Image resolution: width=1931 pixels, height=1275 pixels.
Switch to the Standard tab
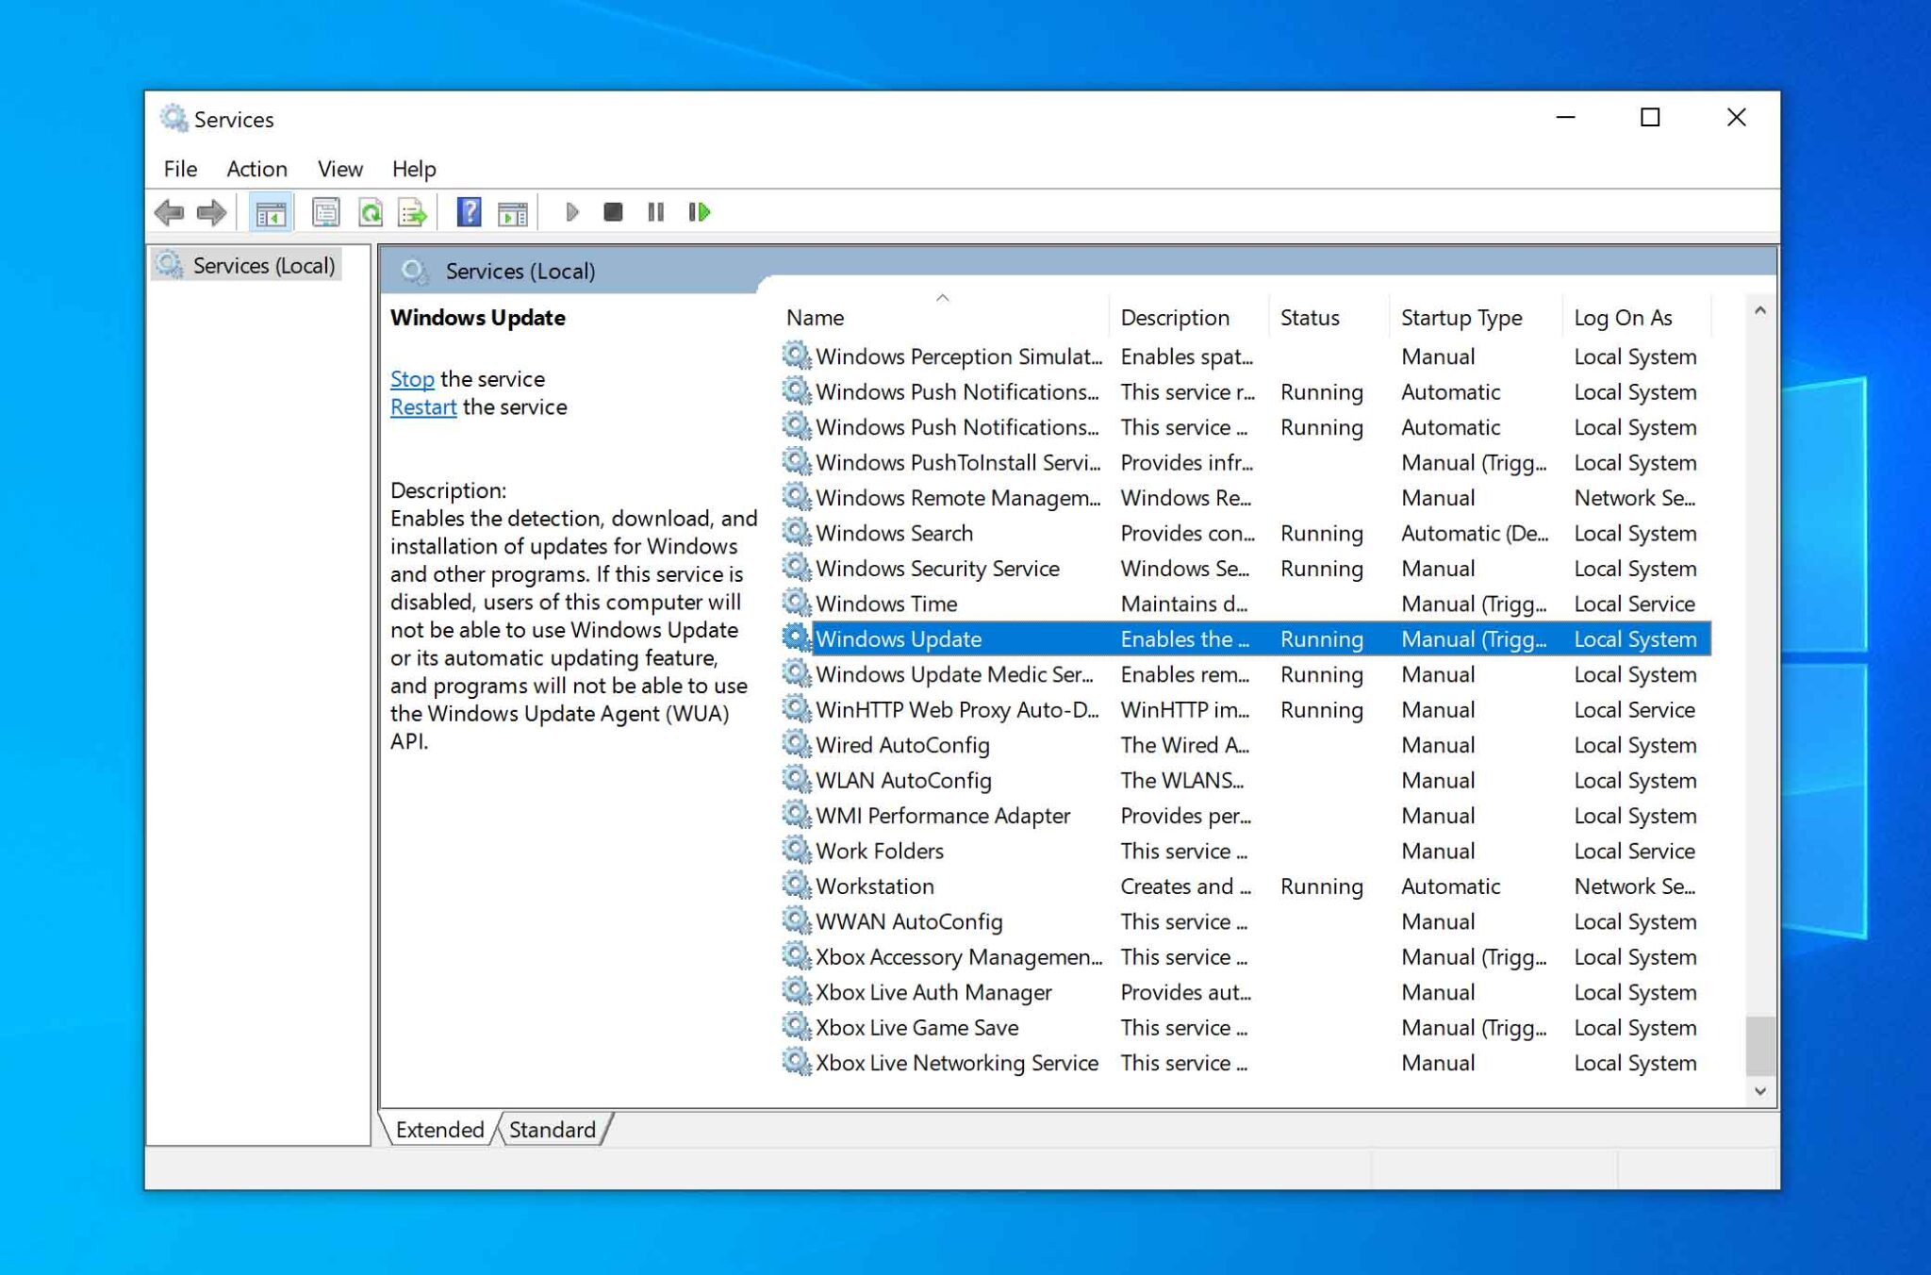point(551,1129)
